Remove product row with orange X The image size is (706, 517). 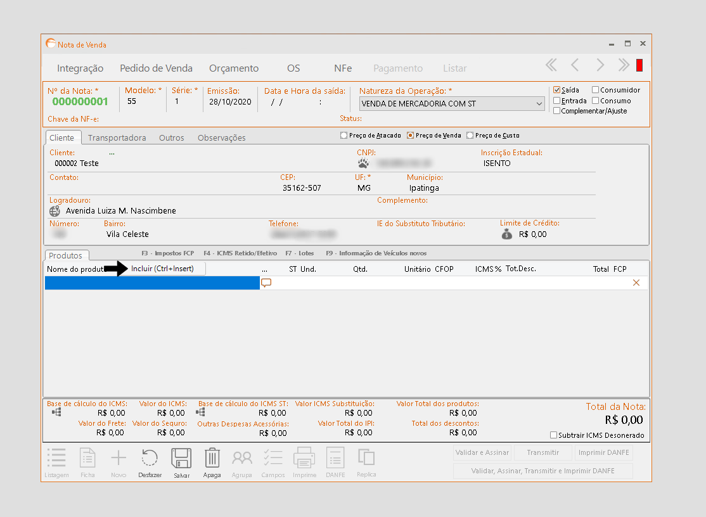pyautogui.click(x=636, y=283)
